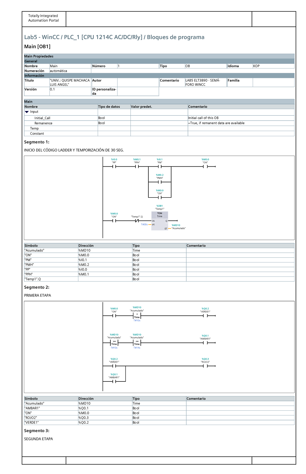The width and height of the screenshot is (306, 474).
Task: Select the normally-closed "Temp1".Q contact
Action: (137, 221)
